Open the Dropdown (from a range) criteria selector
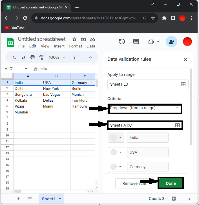The image size is (199, 205). tap(145, 108)
